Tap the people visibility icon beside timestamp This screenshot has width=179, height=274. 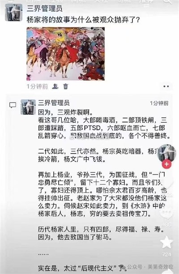coord(55,86)
